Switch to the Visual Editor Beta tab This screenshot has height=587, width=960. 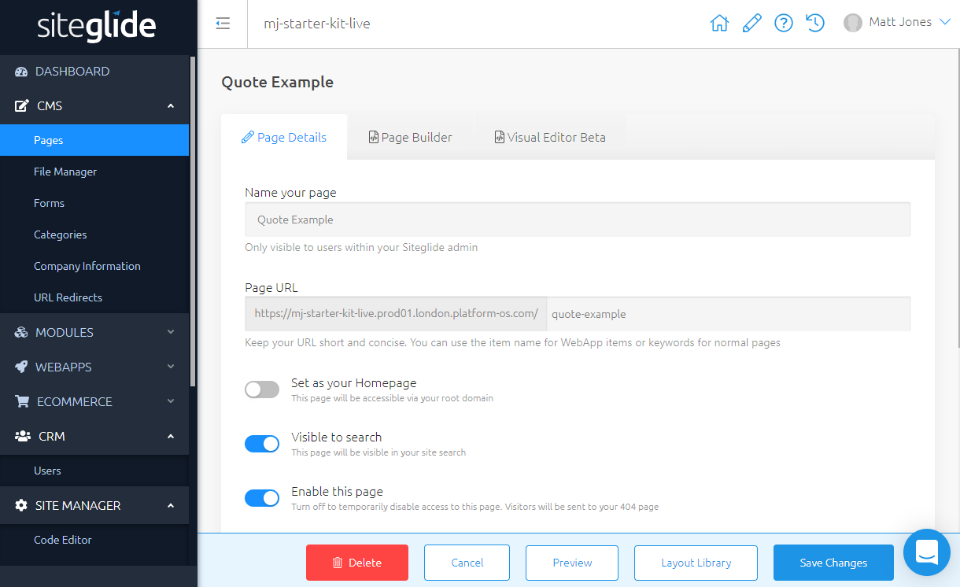click(x=550, y=138)
